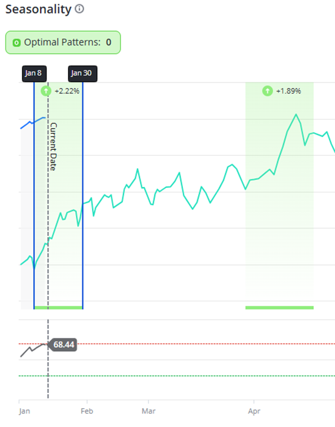
Task: Click the green bar under the April pattern
Action: (x=279, y=308)
